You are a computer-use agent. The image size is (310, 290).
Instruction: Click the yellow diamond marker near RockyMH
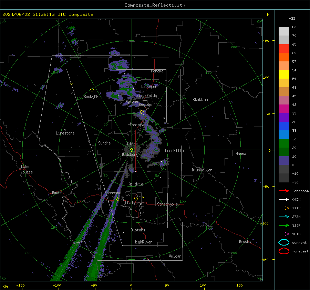point(92,90)
